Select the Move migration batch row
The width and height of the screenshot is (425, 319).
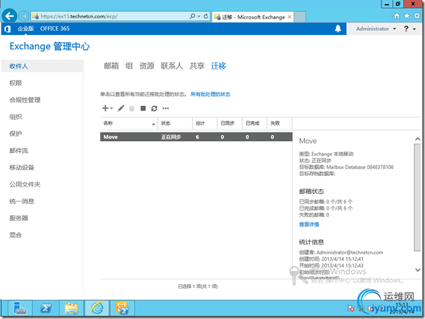(196, 137)
